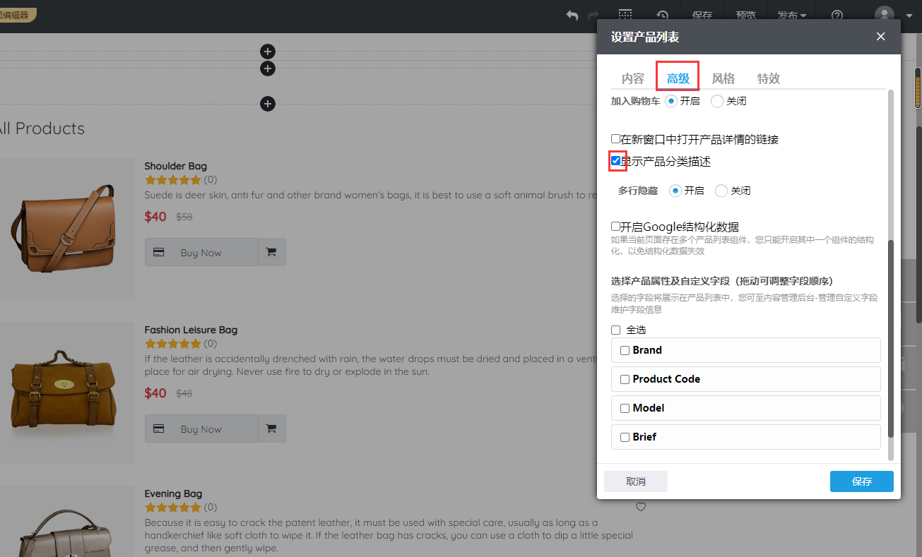
Task: Click the topmost plus add-section icon
Action: [x=267, y=52]
